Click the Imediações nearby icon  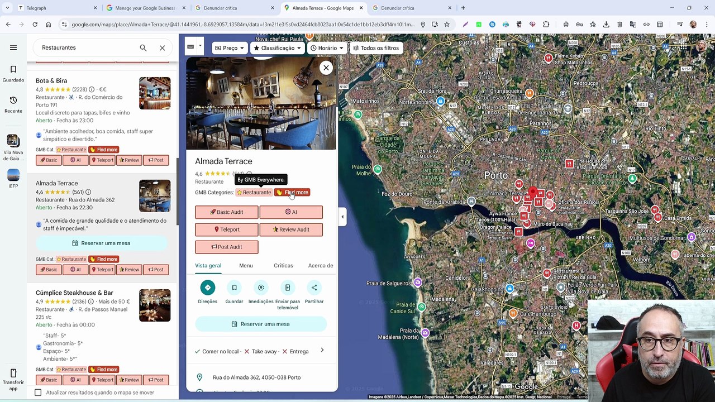click(261, 288)
